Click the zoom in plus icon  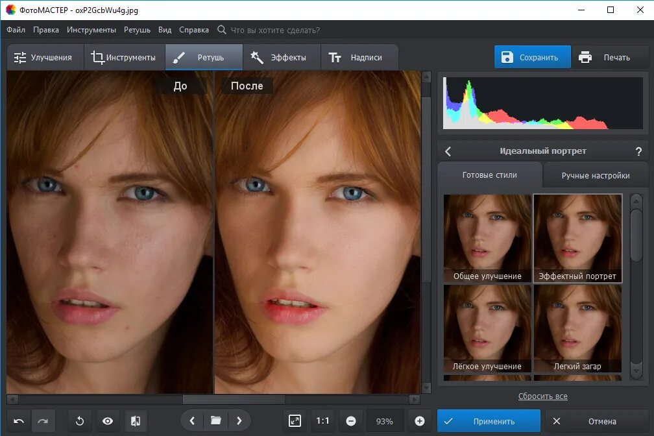(x=420, y=421)
